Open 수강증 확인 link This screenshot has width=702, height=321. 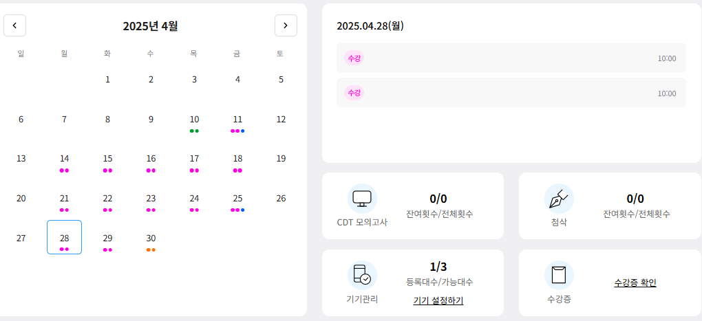635,283
